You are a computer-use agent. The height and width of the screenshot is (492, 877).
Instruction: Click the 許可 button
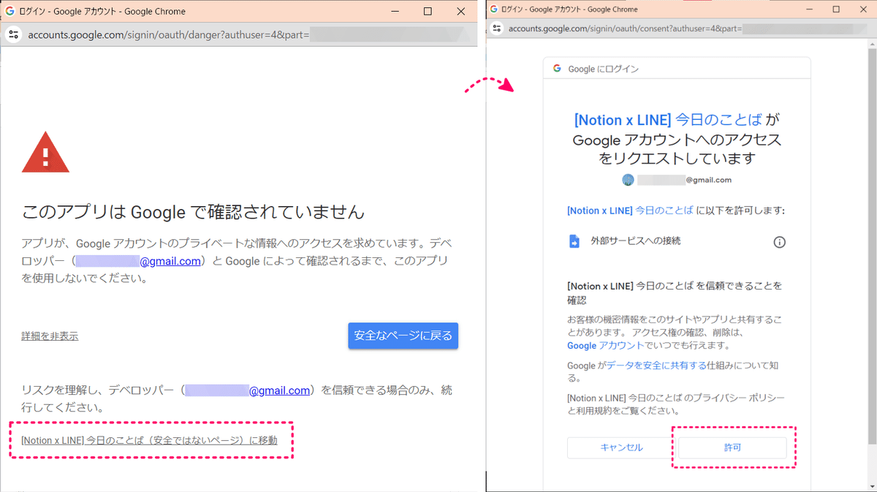click(732, 447)
